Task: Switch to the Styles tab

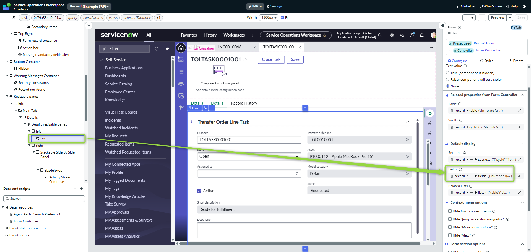Action: pos(487,61)
